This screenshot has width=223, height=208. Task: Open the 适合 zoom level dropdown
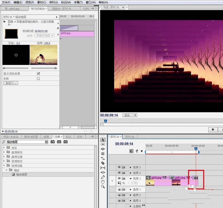coord(130,115)
